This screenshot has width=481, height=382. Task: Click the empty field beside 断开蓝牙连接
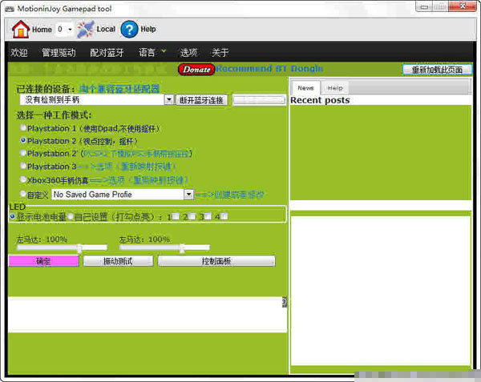259,100
